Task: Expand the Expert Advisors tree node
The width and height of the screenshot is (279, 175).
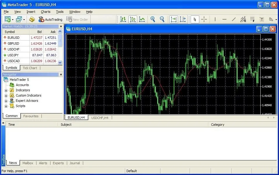Action: [6, 101]
